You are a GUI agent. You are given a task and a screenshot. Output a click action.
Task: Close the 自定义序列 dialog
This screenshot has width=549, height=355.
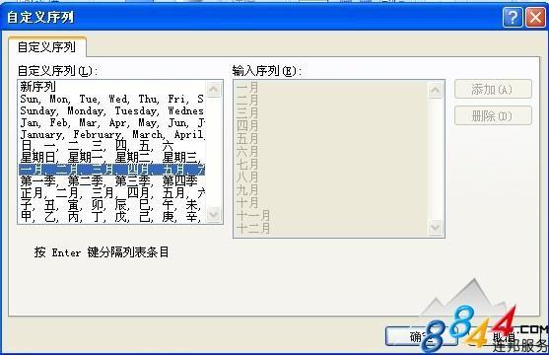pos(535,17)
